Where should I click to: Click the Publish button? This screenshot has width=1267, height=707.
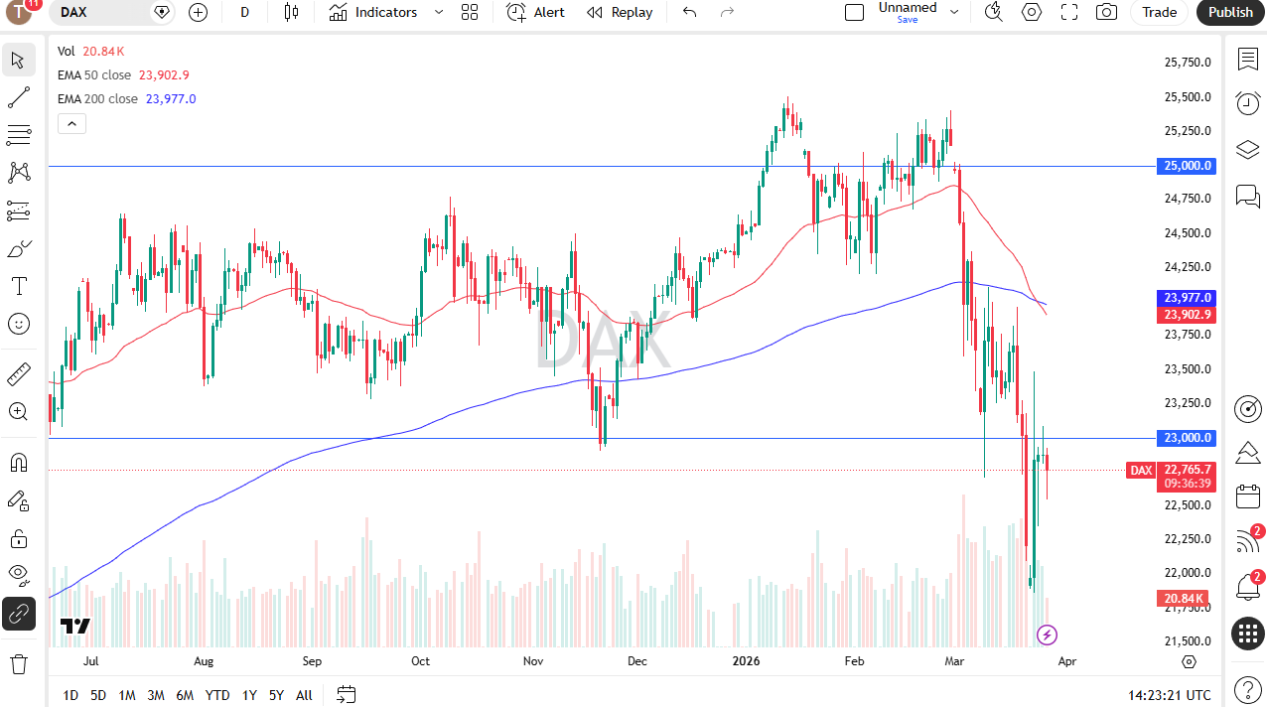point(1229,12)
